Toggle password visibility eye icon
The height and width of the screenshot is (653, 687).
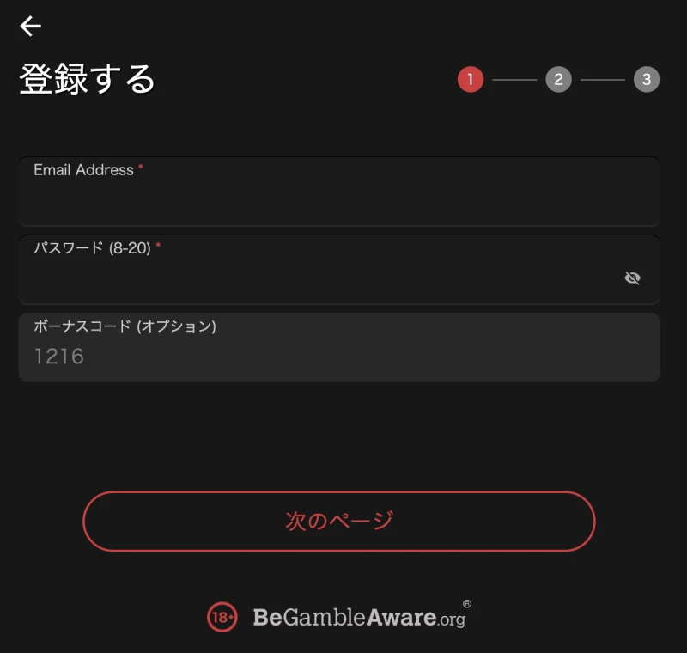632,278
